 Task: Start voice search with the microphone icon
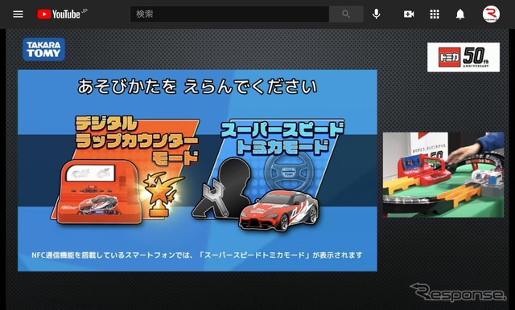(x=377, y=14)
